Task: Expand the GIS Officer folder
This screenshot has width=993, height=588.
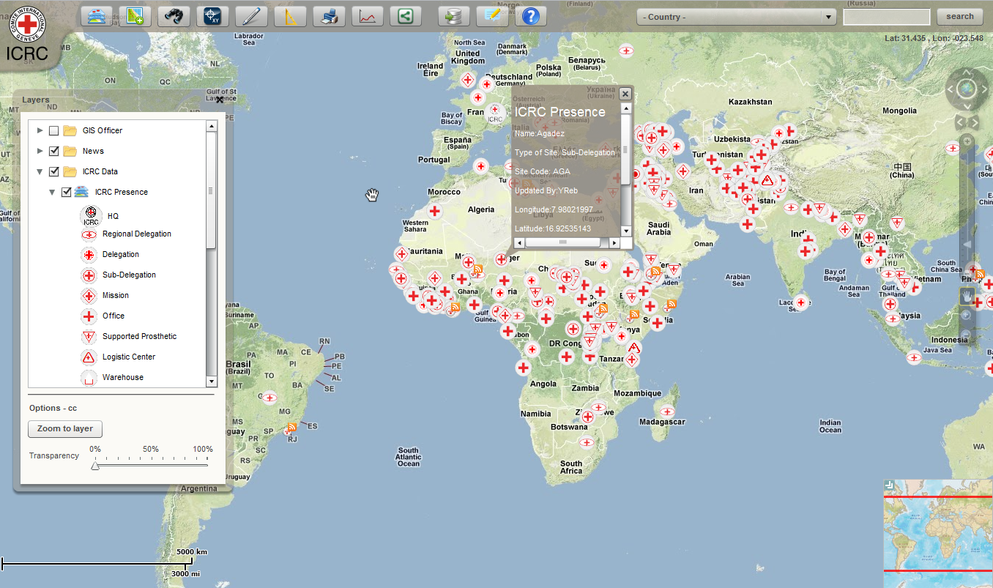Action: (x=40, y=130)
